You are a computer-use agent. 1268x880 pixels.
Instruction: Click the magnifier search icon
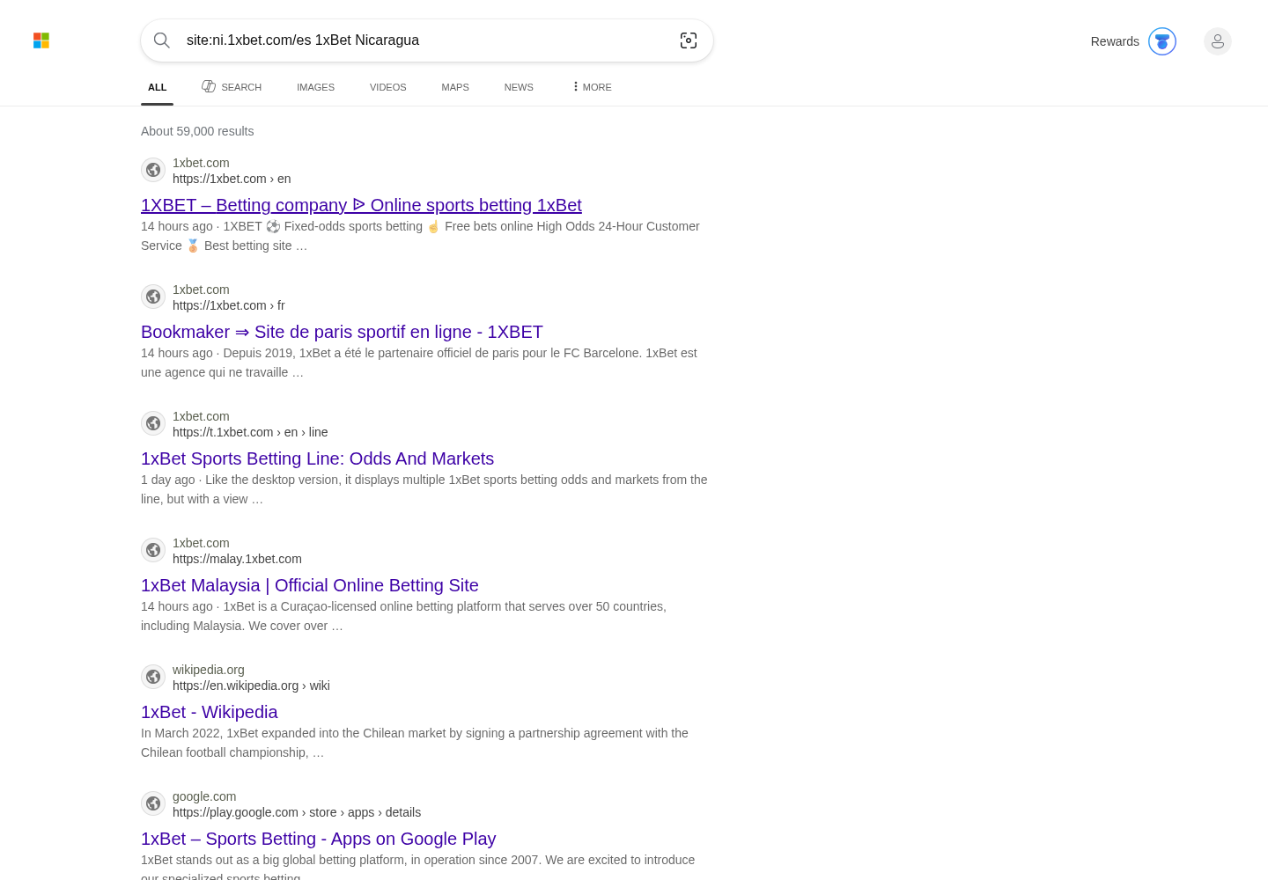pyautogui.click(x=162, y=40)
